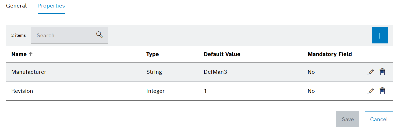Viewport: 398px width, 130px height.
Task: Edit the Revision property with pencil icon
Action: [x=371, y=91]
